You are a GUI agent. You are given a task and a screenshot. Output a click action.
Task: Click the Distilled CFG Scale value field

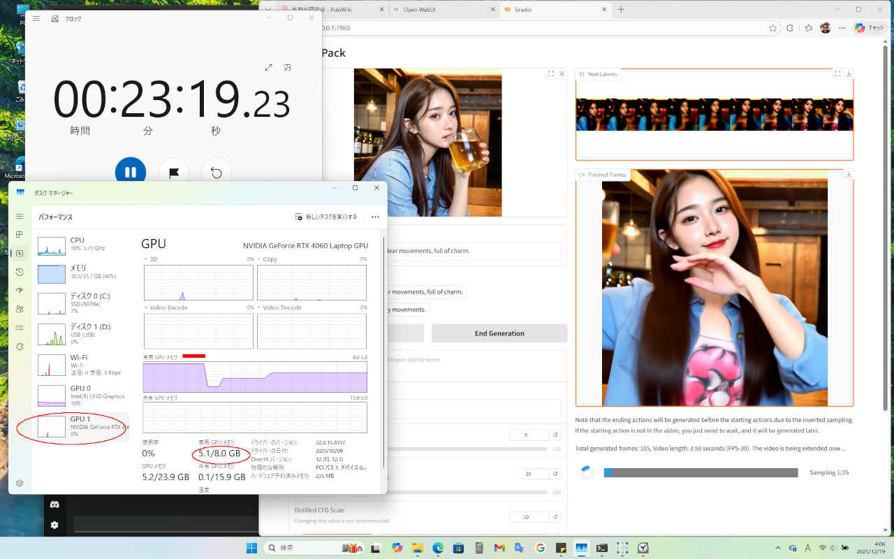click(x=528, y=517)
